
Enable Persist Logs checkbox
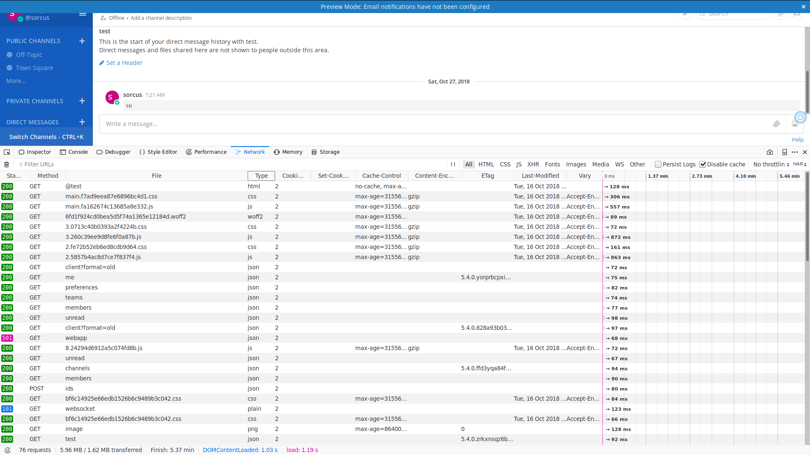[658, 164]
